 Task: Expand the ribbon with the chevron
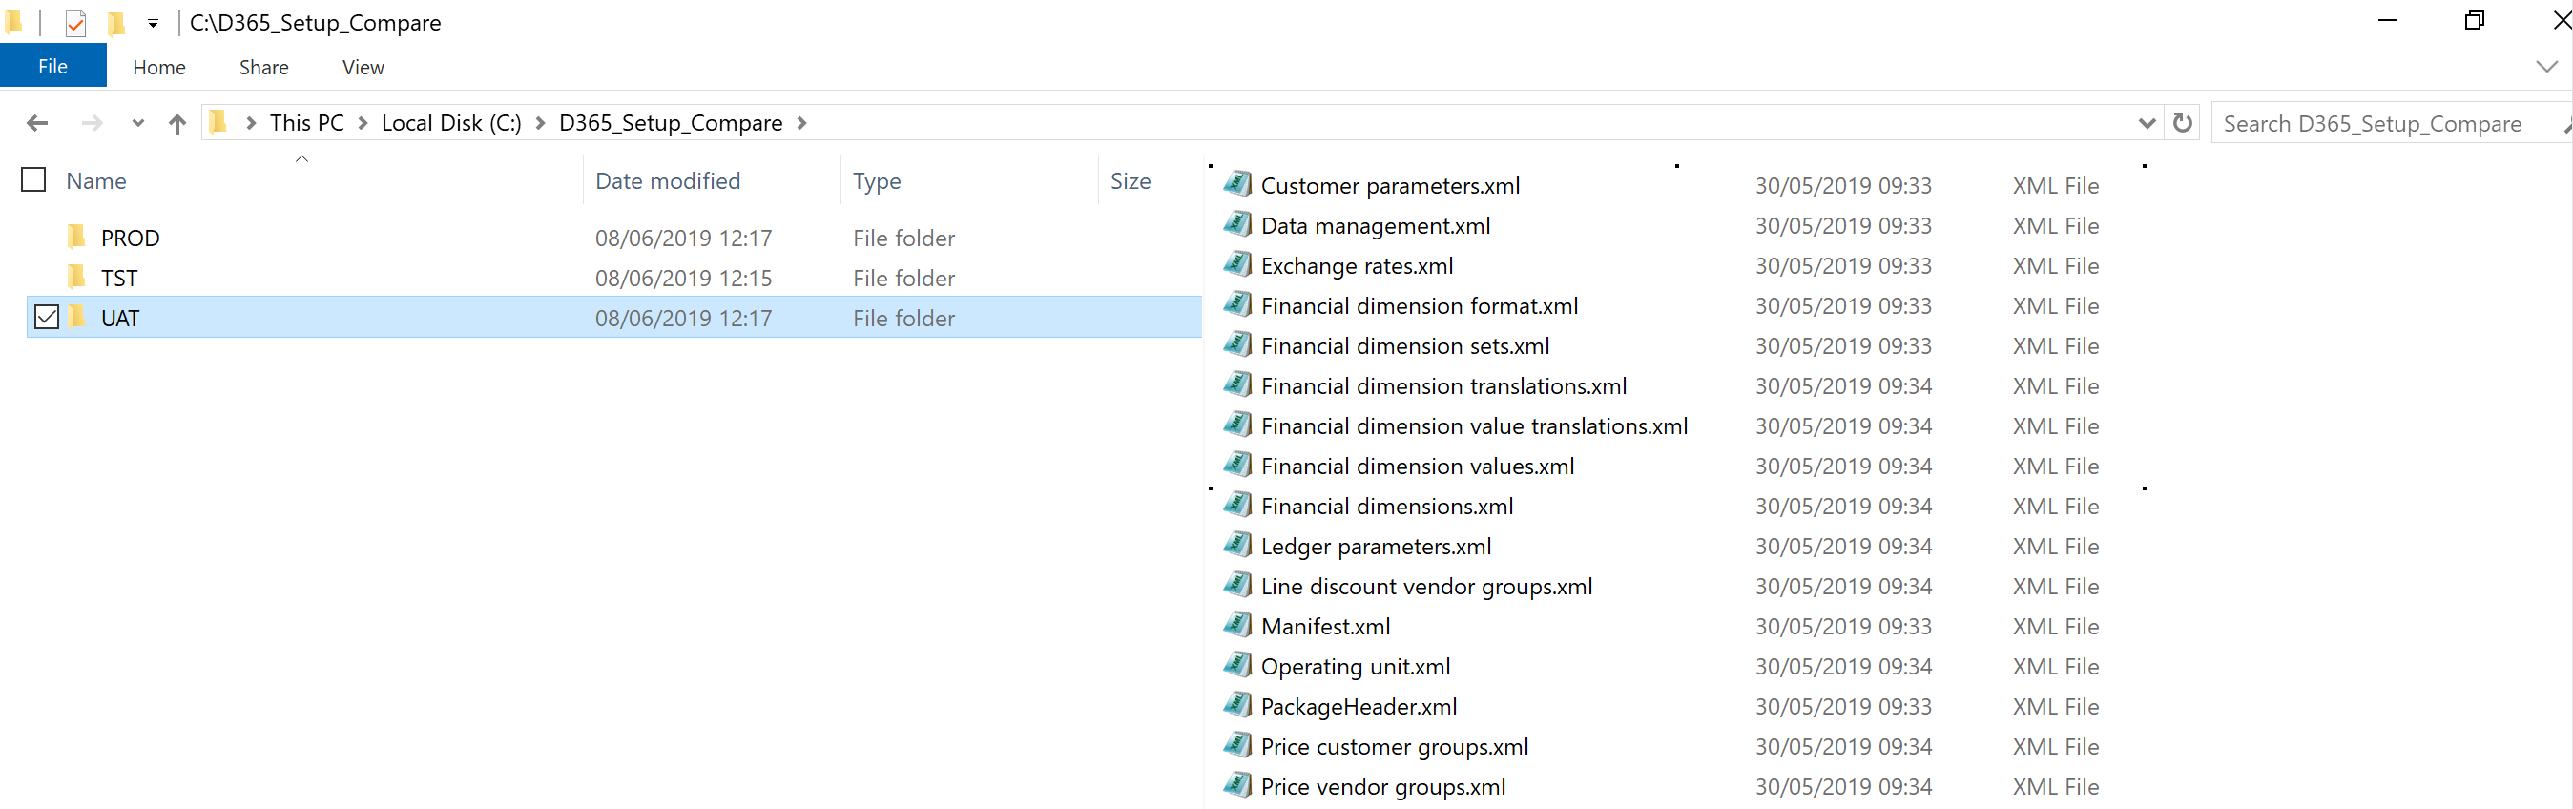point(2546,66)
